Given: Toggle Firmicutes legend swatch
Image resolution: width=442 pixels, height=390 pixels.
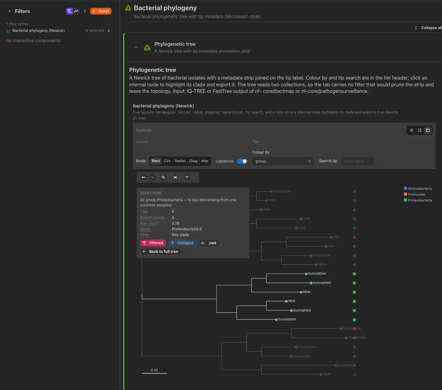Looking at the screenshot, I should click(x=405, y=194).
